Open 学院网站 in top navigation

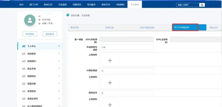coord(120,4)
